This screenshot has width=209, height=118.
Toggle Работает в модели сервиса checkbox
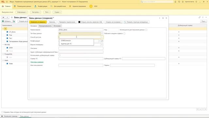click(124, 33)
